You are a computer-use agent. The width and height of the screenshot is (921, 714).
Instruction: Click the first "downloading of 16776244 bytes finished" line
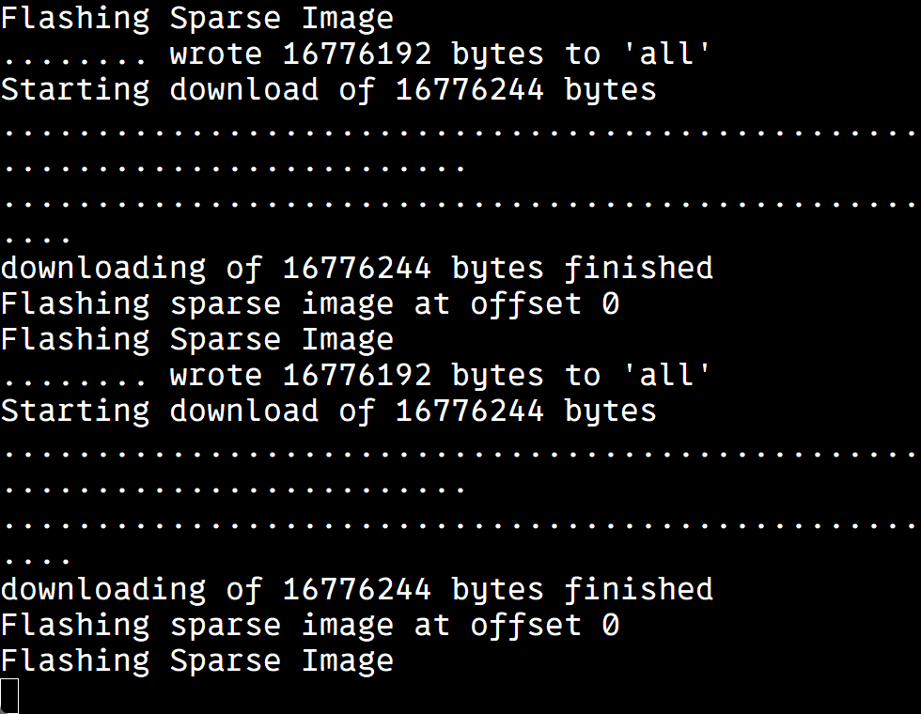click(x=356, y=269)
